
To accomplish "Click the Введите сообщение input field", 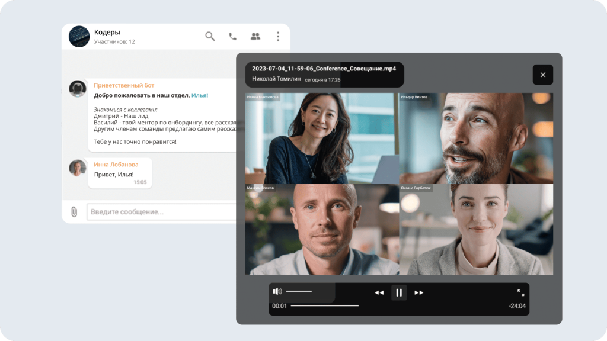I will click(161, 211).
